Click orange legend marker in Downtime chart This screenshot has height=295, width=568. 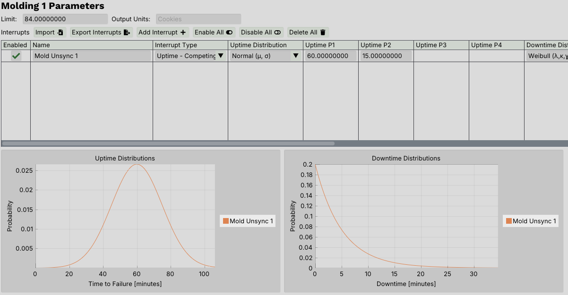tap(508, 221)
